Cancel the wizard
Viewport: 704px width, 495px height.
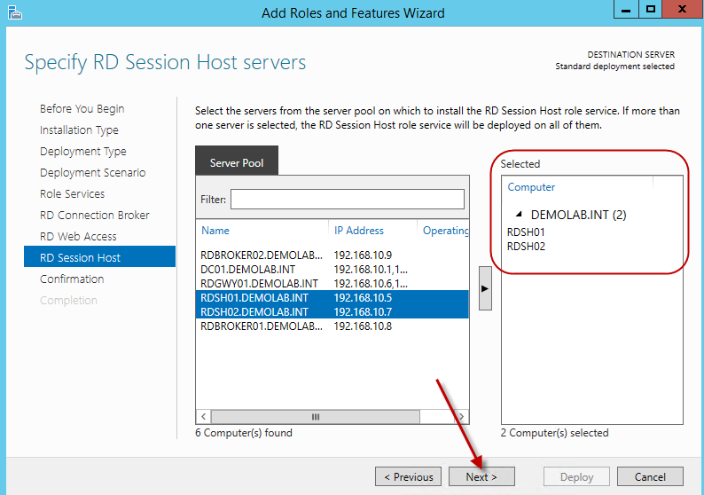click(x=650, y=476)
